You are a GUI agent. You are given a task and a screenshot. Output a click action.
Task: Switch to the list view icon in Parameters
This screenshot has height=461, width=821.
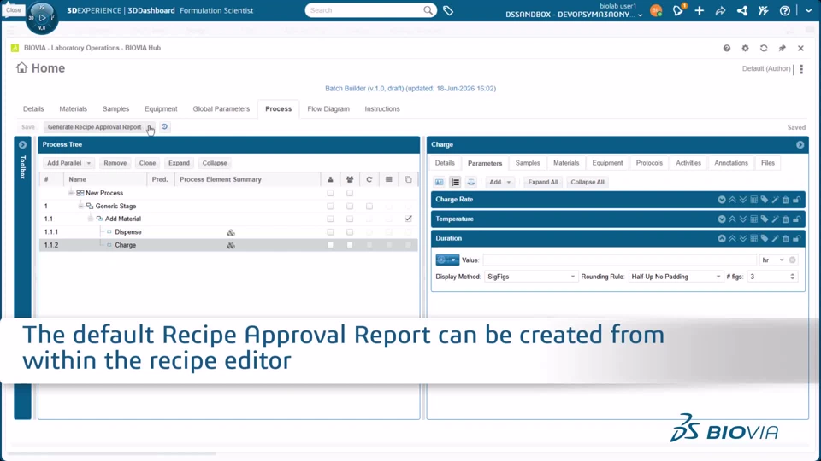455,183
